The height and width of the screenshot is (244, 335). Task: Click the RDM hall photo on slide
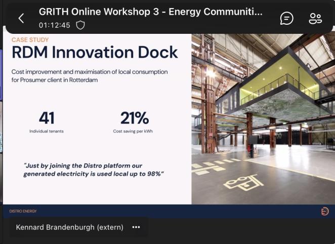[263, 119]
